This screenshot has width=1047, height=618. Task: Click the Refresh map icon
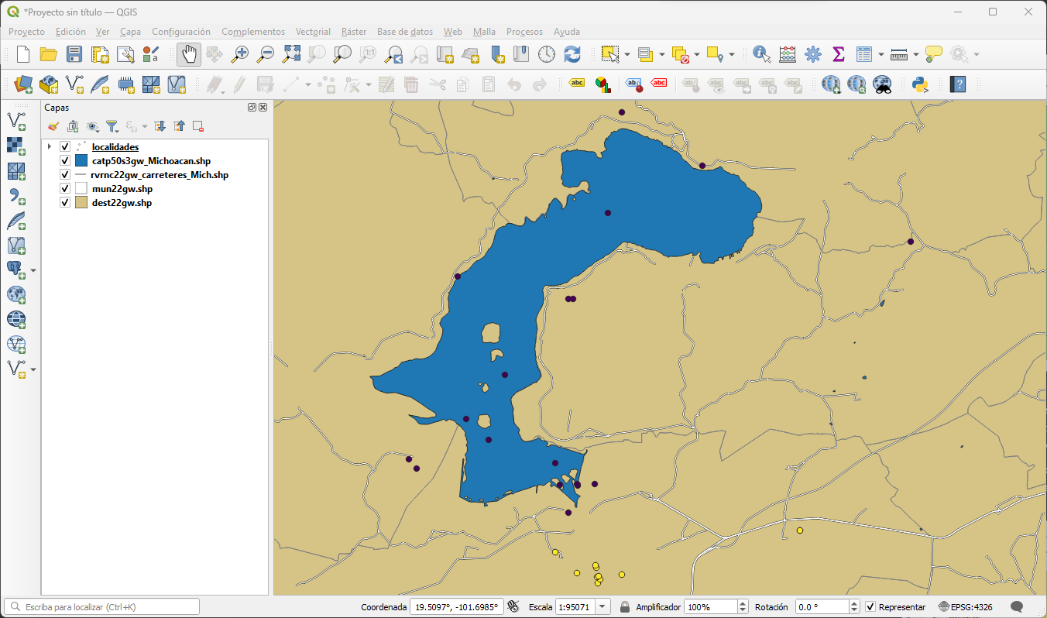point(572,54)
